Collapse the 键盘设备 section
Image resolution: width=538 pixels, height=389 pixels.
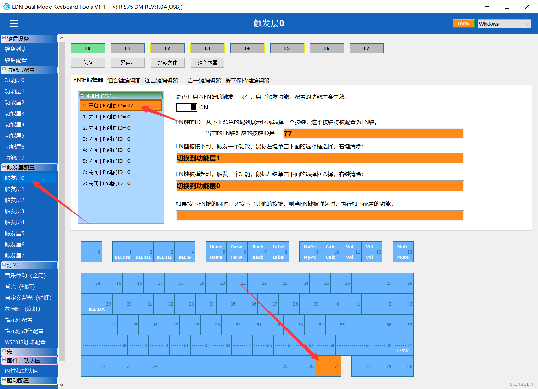click(4, 38)
